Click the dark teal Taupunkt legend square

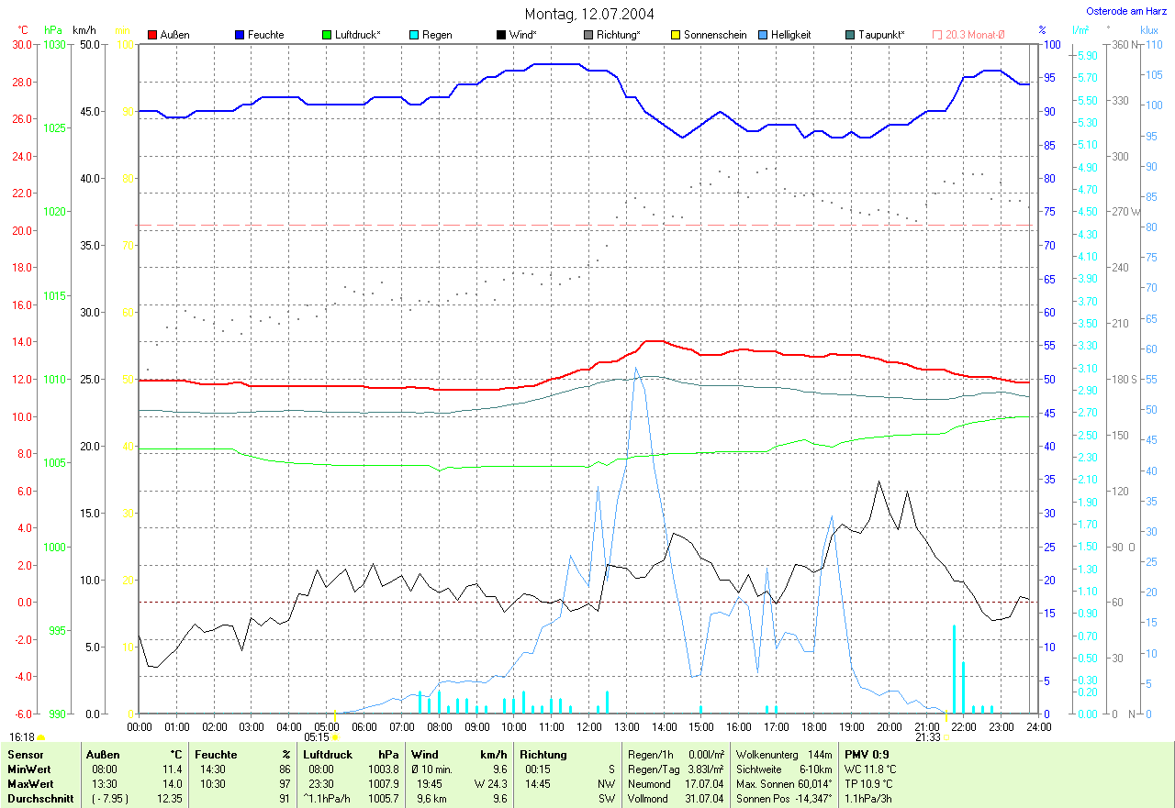click(x=850, y=35)
